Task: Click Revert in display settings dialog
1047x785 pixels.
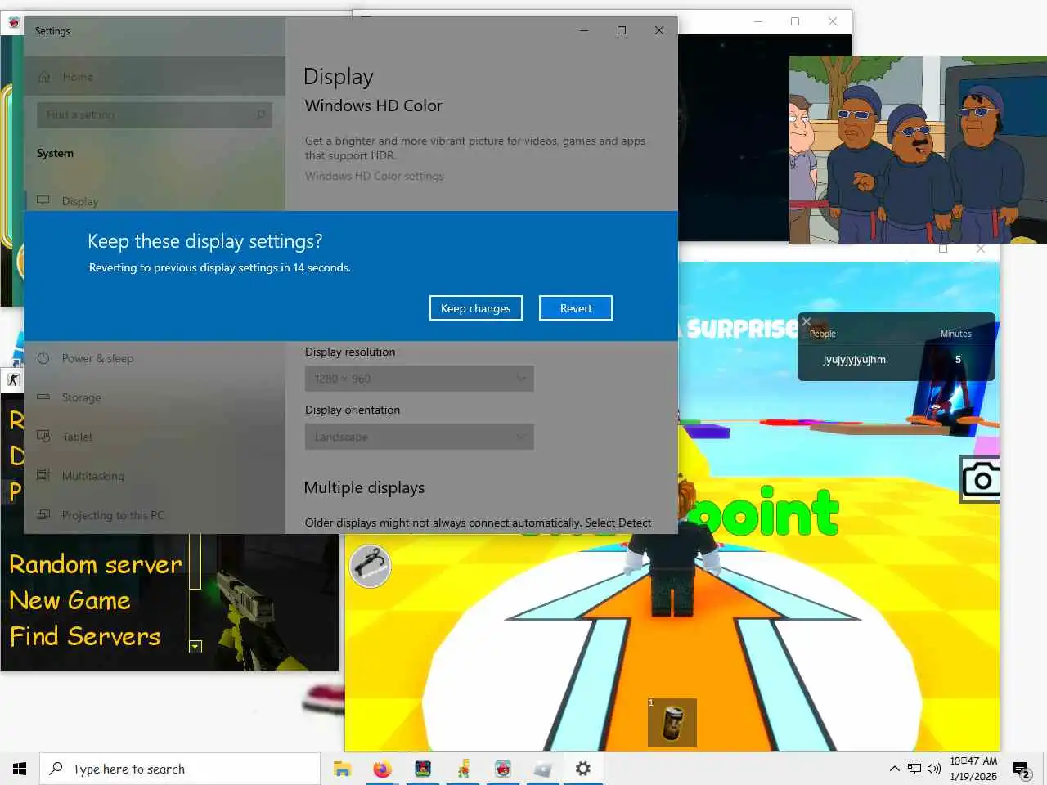Action: (575, 308)
